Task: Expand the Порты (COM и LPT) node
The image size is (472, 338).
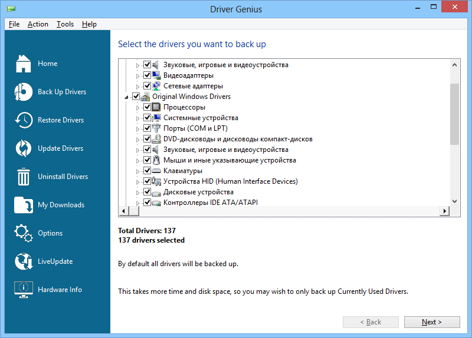Action: (137, 129)
